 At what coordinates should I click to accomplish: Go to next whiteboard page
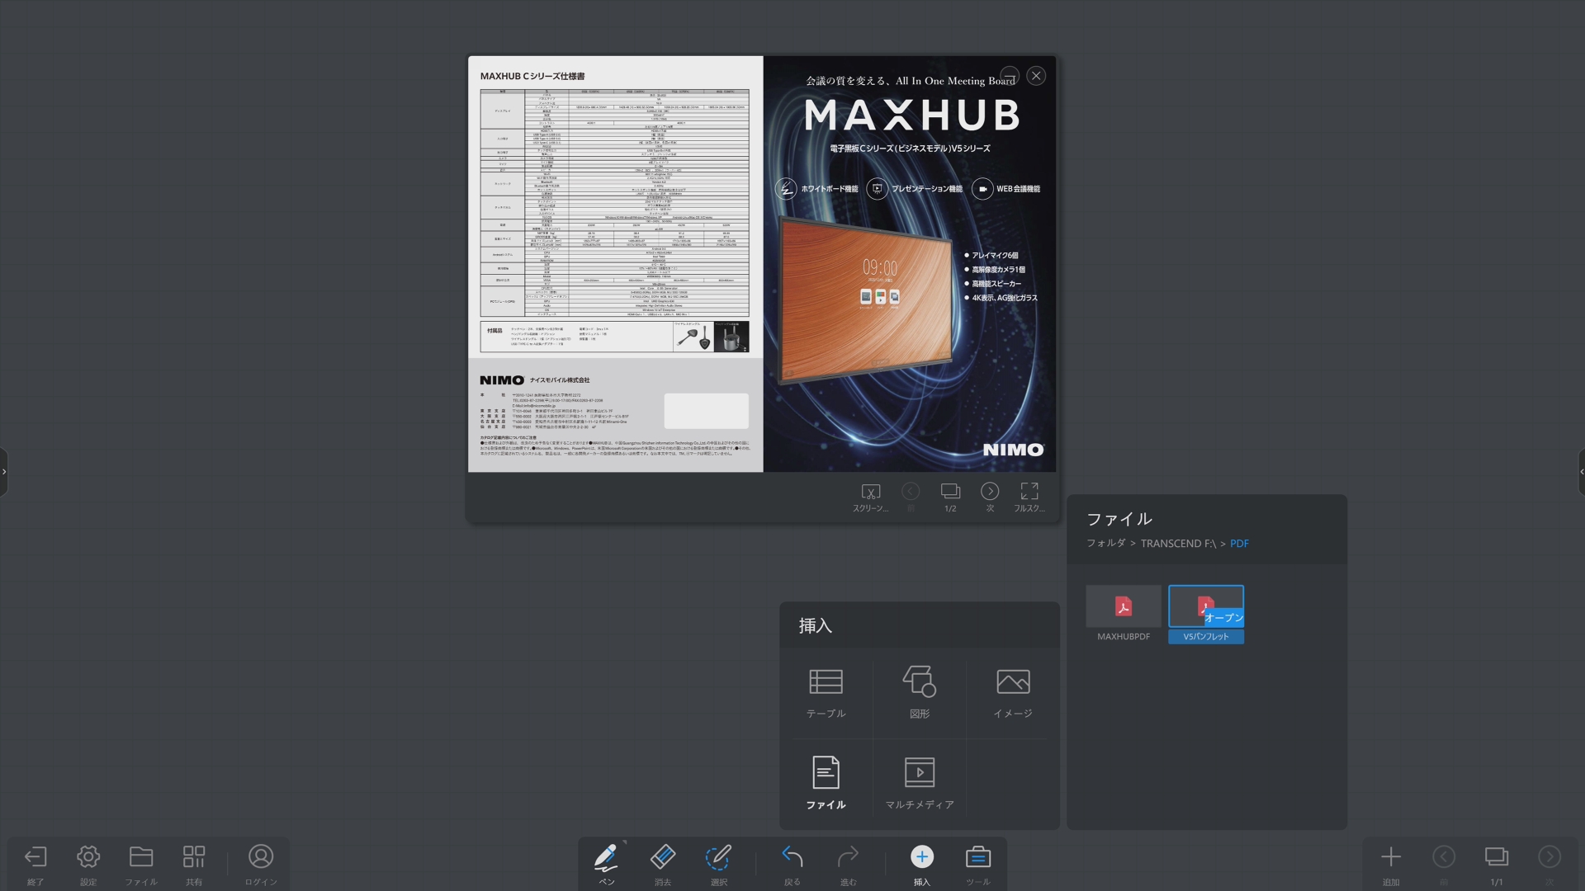coord(1550,858)
